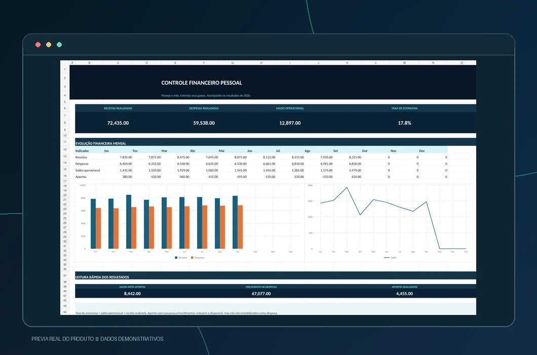
Task: Click the Receitas cell 8,315.00
Action: pyautogui.click(x=355, y=157)
